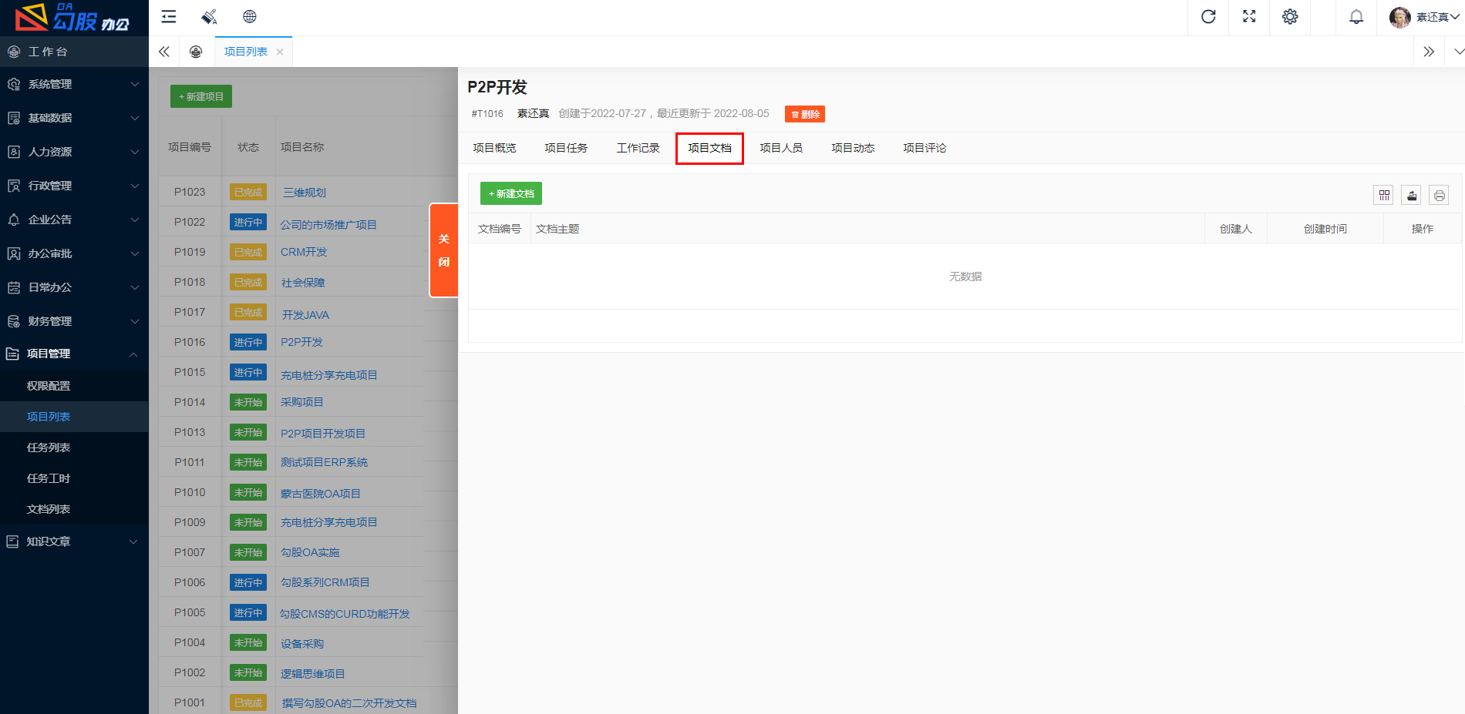Expand the 办公审批 menu chevron

135,253
